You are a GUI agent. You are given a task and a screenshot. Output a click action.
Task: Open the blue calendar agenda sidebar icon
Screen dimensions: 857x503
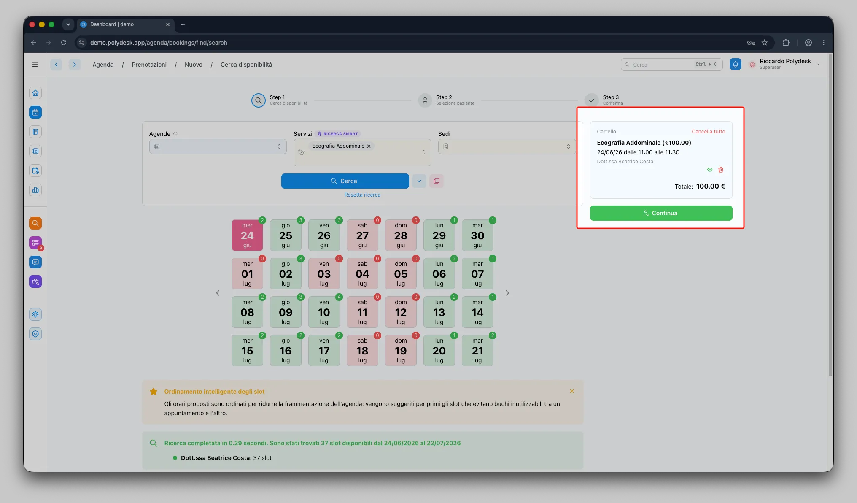coord(35,112)
